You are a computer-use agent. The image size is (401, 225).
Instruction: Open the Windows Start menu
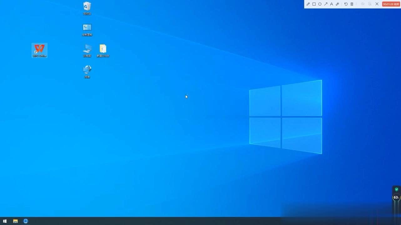(5, 221)
